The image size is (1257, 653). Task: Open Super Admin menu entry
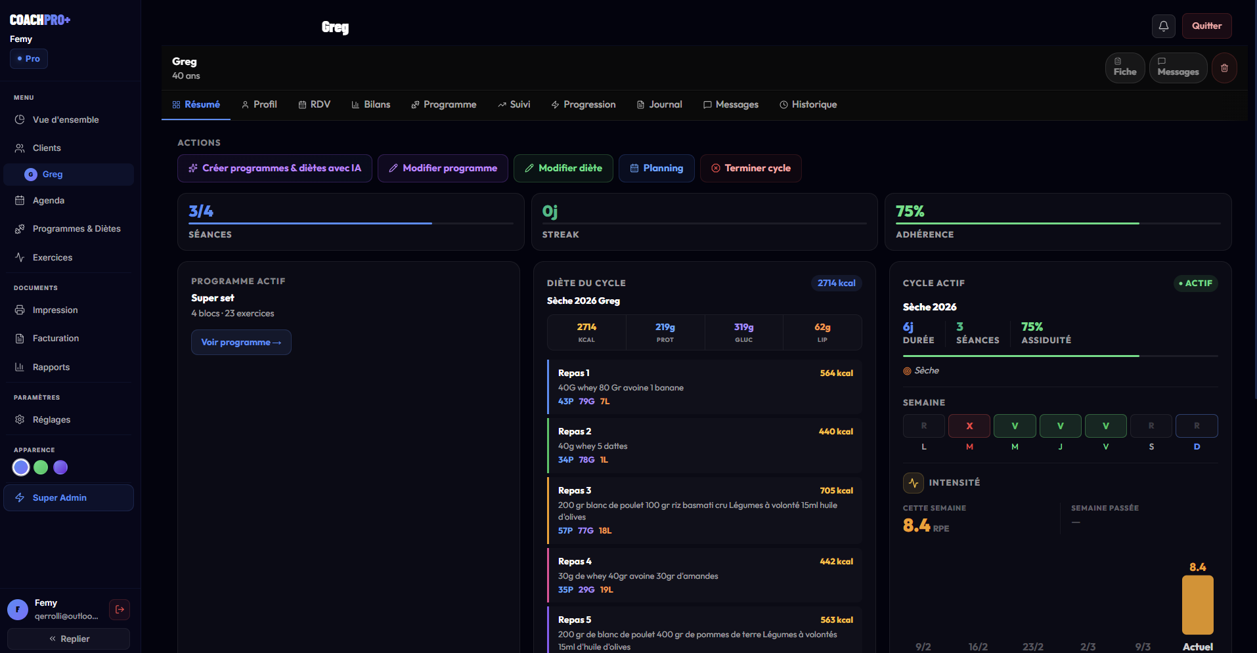68,498
